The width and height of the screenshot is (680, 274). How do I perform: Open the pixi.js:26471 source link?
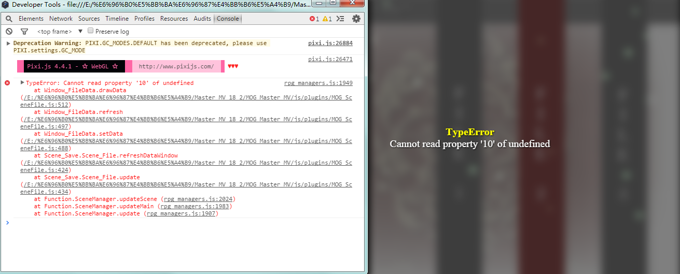click(330, 60)
